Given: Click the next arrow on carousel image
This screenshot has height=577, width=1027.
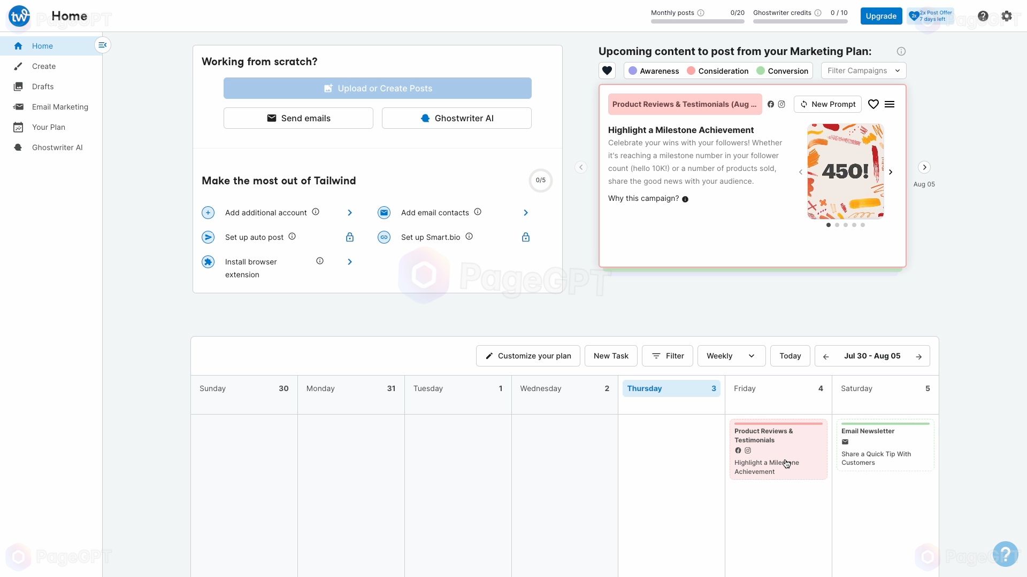Looking at the screenshot, I should (890, 172).
